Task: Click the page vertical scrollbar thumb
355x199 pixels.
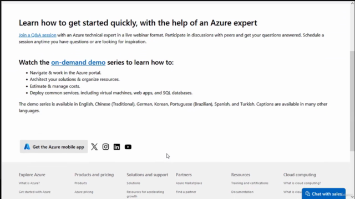Action: [352, 101]
